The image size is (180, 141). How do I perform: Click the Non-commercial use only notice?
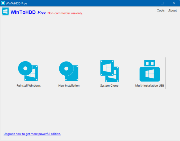point(65,13)
